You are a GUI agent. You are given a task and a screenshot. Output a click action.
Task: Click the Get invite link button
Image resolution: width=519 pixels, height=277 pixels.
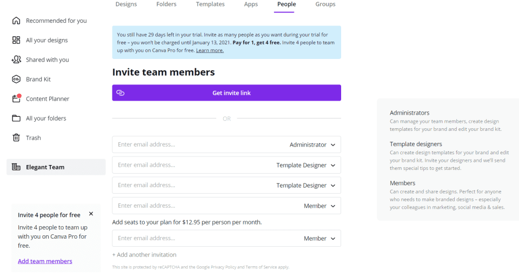[227, 93]
